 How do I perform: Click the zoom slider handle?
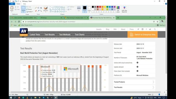pyautogui.click(x=159, y=95)
